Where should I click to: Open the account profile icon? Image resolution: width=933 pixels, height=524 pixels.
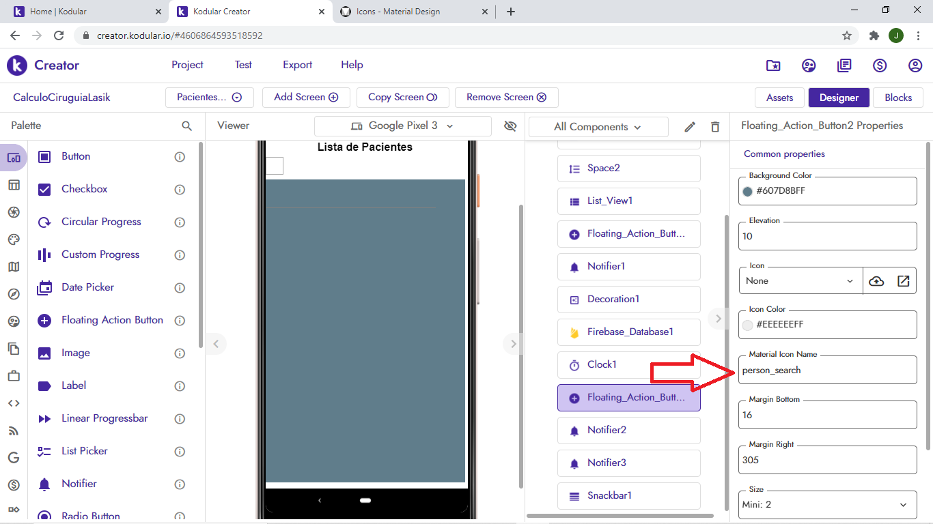coord(915,65)
